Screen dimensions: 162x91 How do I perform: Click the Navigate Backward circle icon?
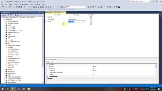click(x=3, y=7)
